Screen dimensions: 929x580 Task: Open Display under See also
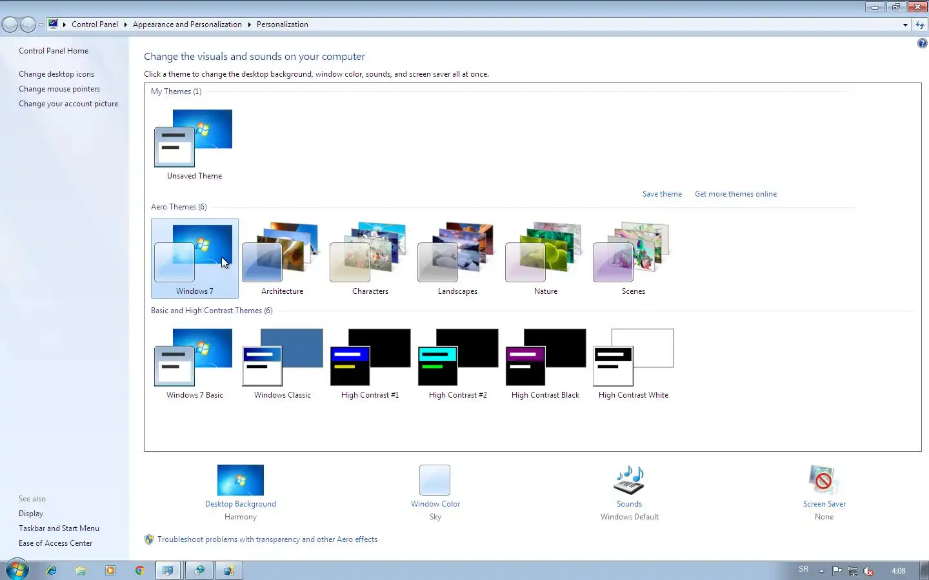pyautogui.click(x=31, y=514)
